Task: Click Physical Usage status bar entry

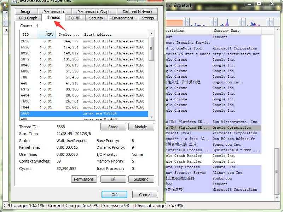Action: point(159,206)
